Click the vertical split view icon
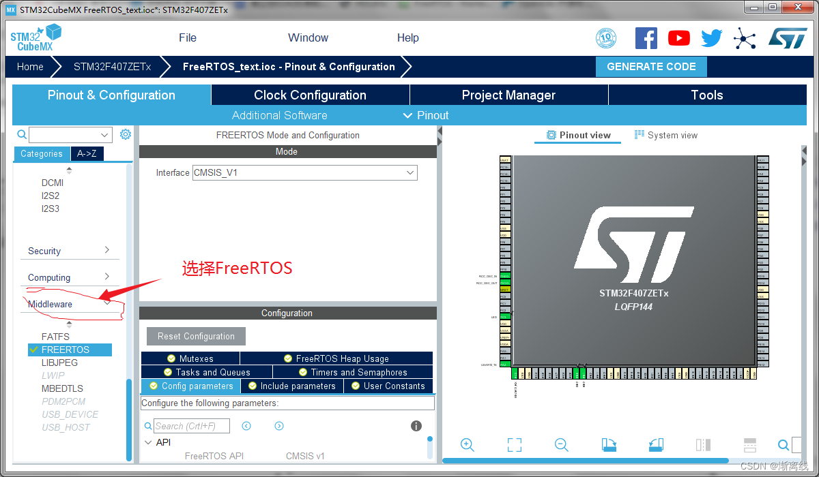Screen dimensions: 819x477 pos(703,445)
